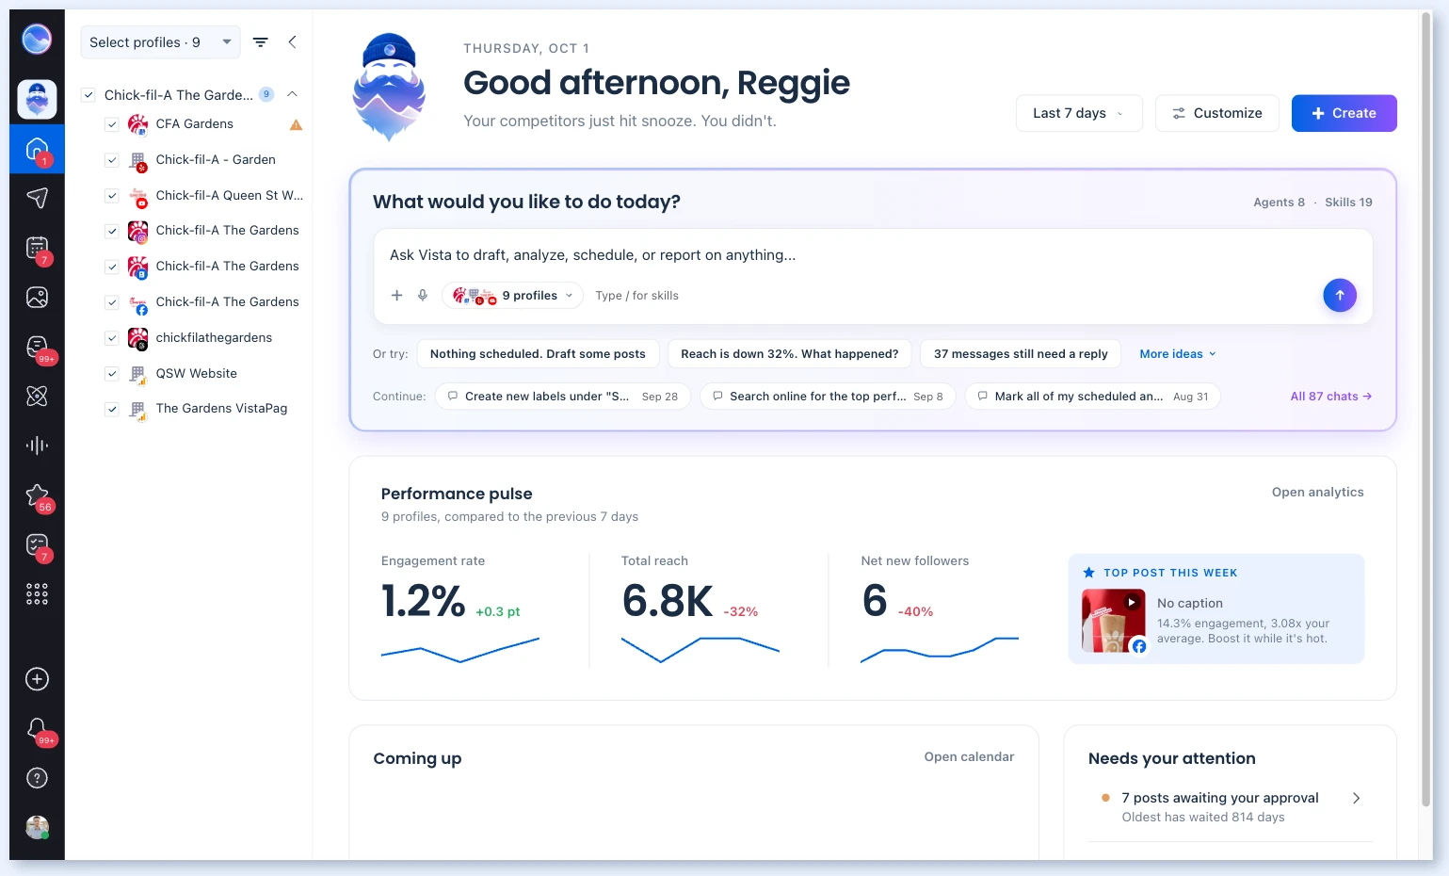Click the '7 posts awaiting your approval' row
Image resolution: width=1449 pixels, height=876 pixels.
pyautogui.click(x=1230, y=807)
